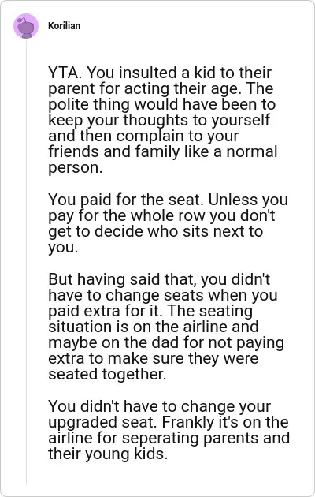Click the final paragraph starting 'You didn't have to change your'
This screenshot has width=315, height=497.
169,430
